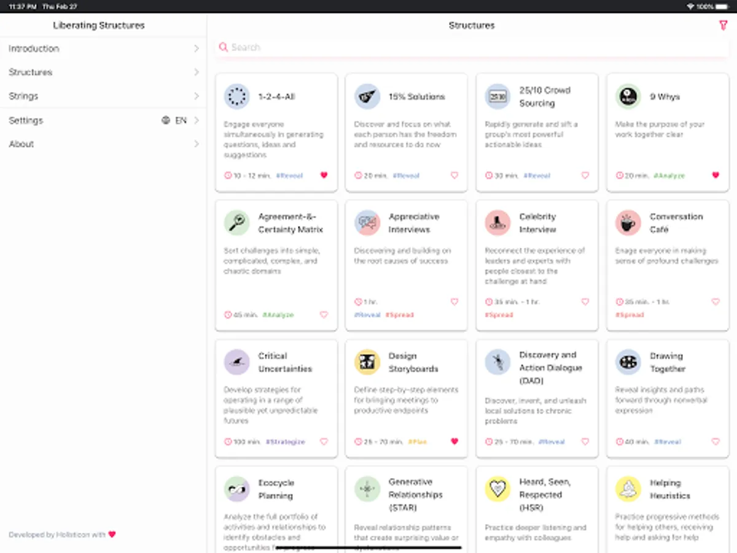This screenshot has height=553, width=737.
Task: Open the Drawing Together card title
Action: click(x=668, y=363)
